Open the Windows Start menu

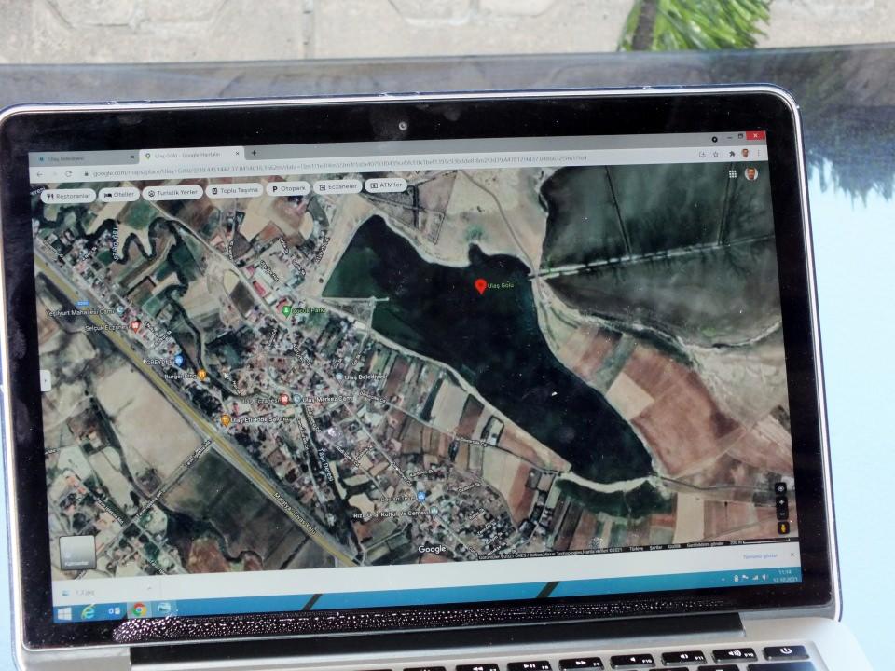(x=64, y=613)
